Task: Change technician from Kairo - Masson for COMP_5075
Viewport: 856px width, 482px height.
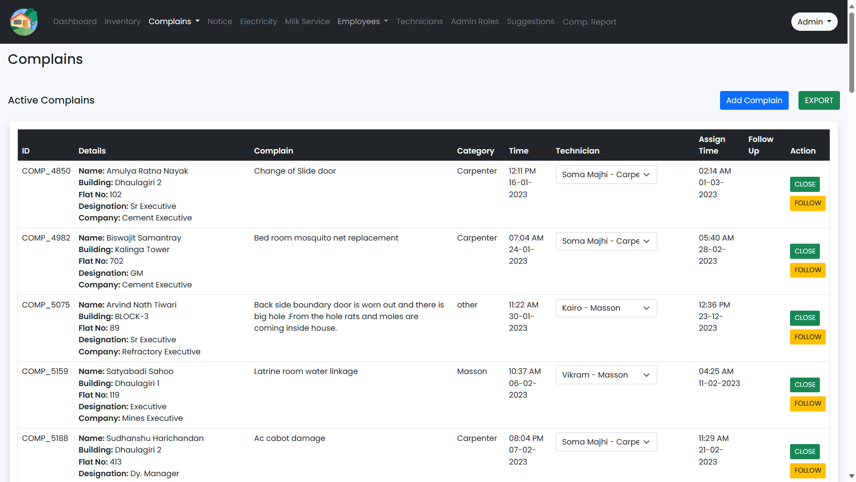Action: click(x=606, y=308)
